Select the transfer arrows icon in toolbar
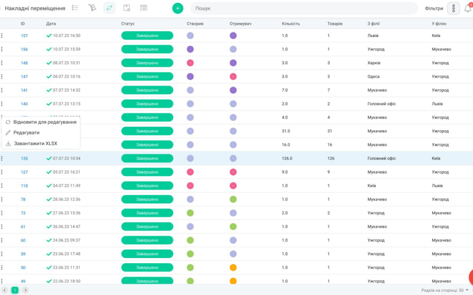Image resolution: width=473 pixels, height=295 pixels. pos(109,8)
